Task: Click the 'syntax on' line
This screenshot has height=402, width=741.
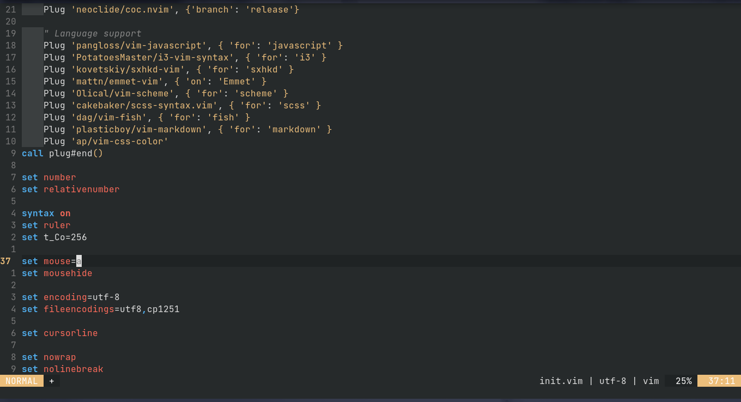Action: coord(46,214)
